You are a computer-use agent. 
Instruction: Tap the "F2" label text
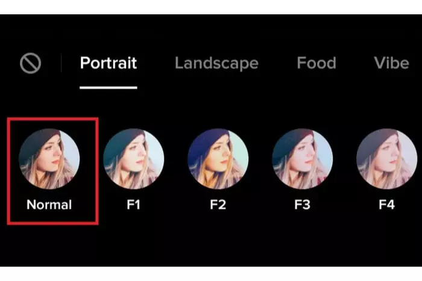(218, 205)
